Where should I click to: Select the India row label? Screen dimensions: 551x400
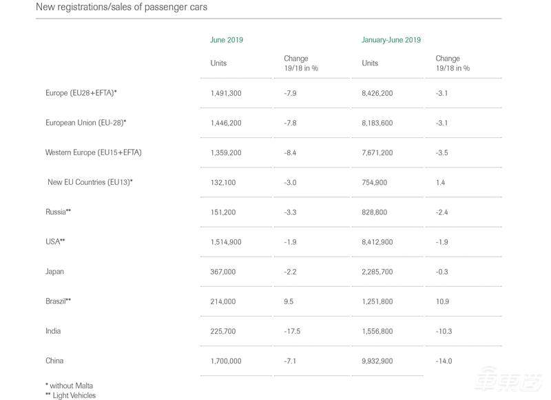tap(53, 331)
